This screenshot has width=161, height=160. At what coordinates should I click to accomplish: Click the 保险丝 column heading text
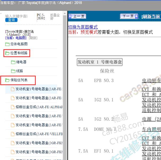click(107, 71)
